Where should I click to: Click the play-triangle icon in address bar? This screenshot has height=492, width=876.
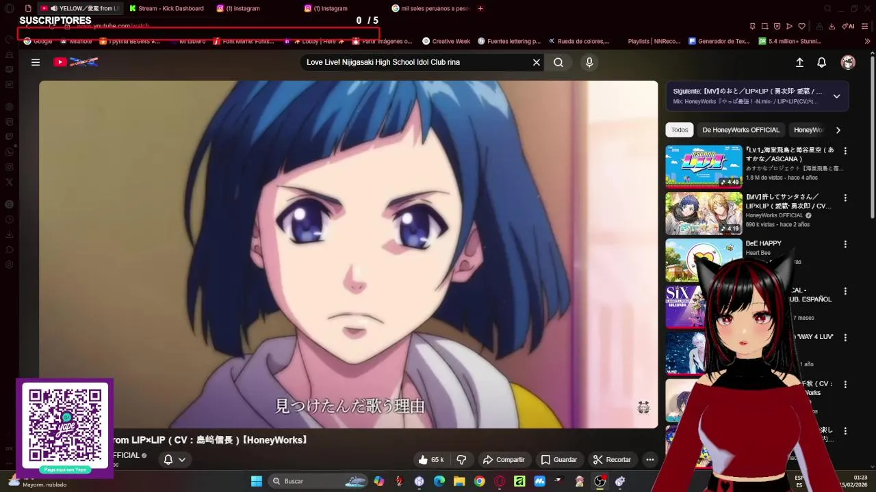(x=789, y=27)
